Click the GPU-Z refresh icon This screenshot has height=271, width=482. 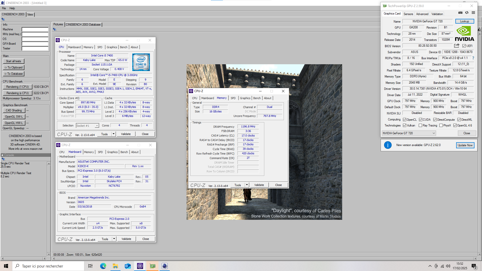467,13
